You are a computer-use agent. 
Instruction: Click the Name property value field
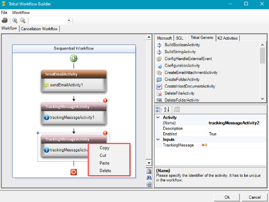[237, 123]
